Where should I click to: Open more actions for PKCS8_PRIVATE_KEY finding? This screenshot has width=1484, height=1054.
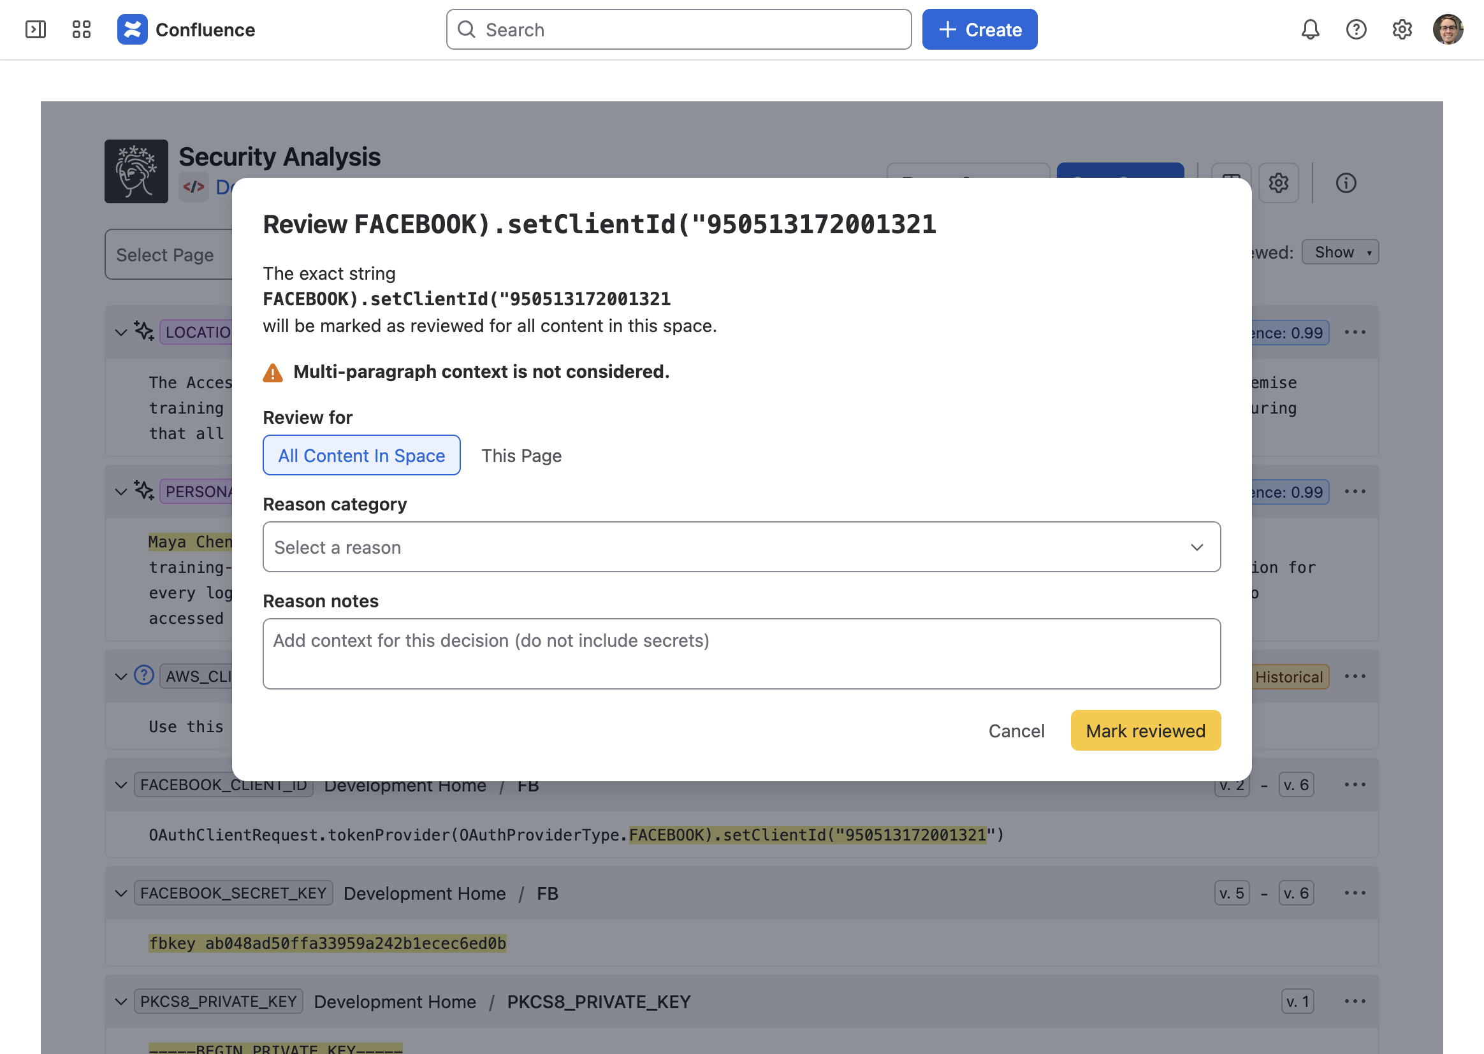click(x=1355, y=1002)
